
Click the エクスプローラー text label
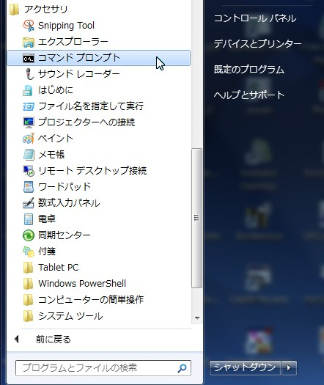(x=73, y=42)
